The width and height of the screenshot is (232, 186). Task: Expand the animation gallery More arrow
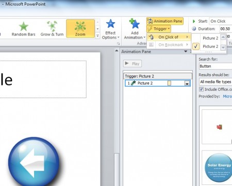click(x=97, y=36)
